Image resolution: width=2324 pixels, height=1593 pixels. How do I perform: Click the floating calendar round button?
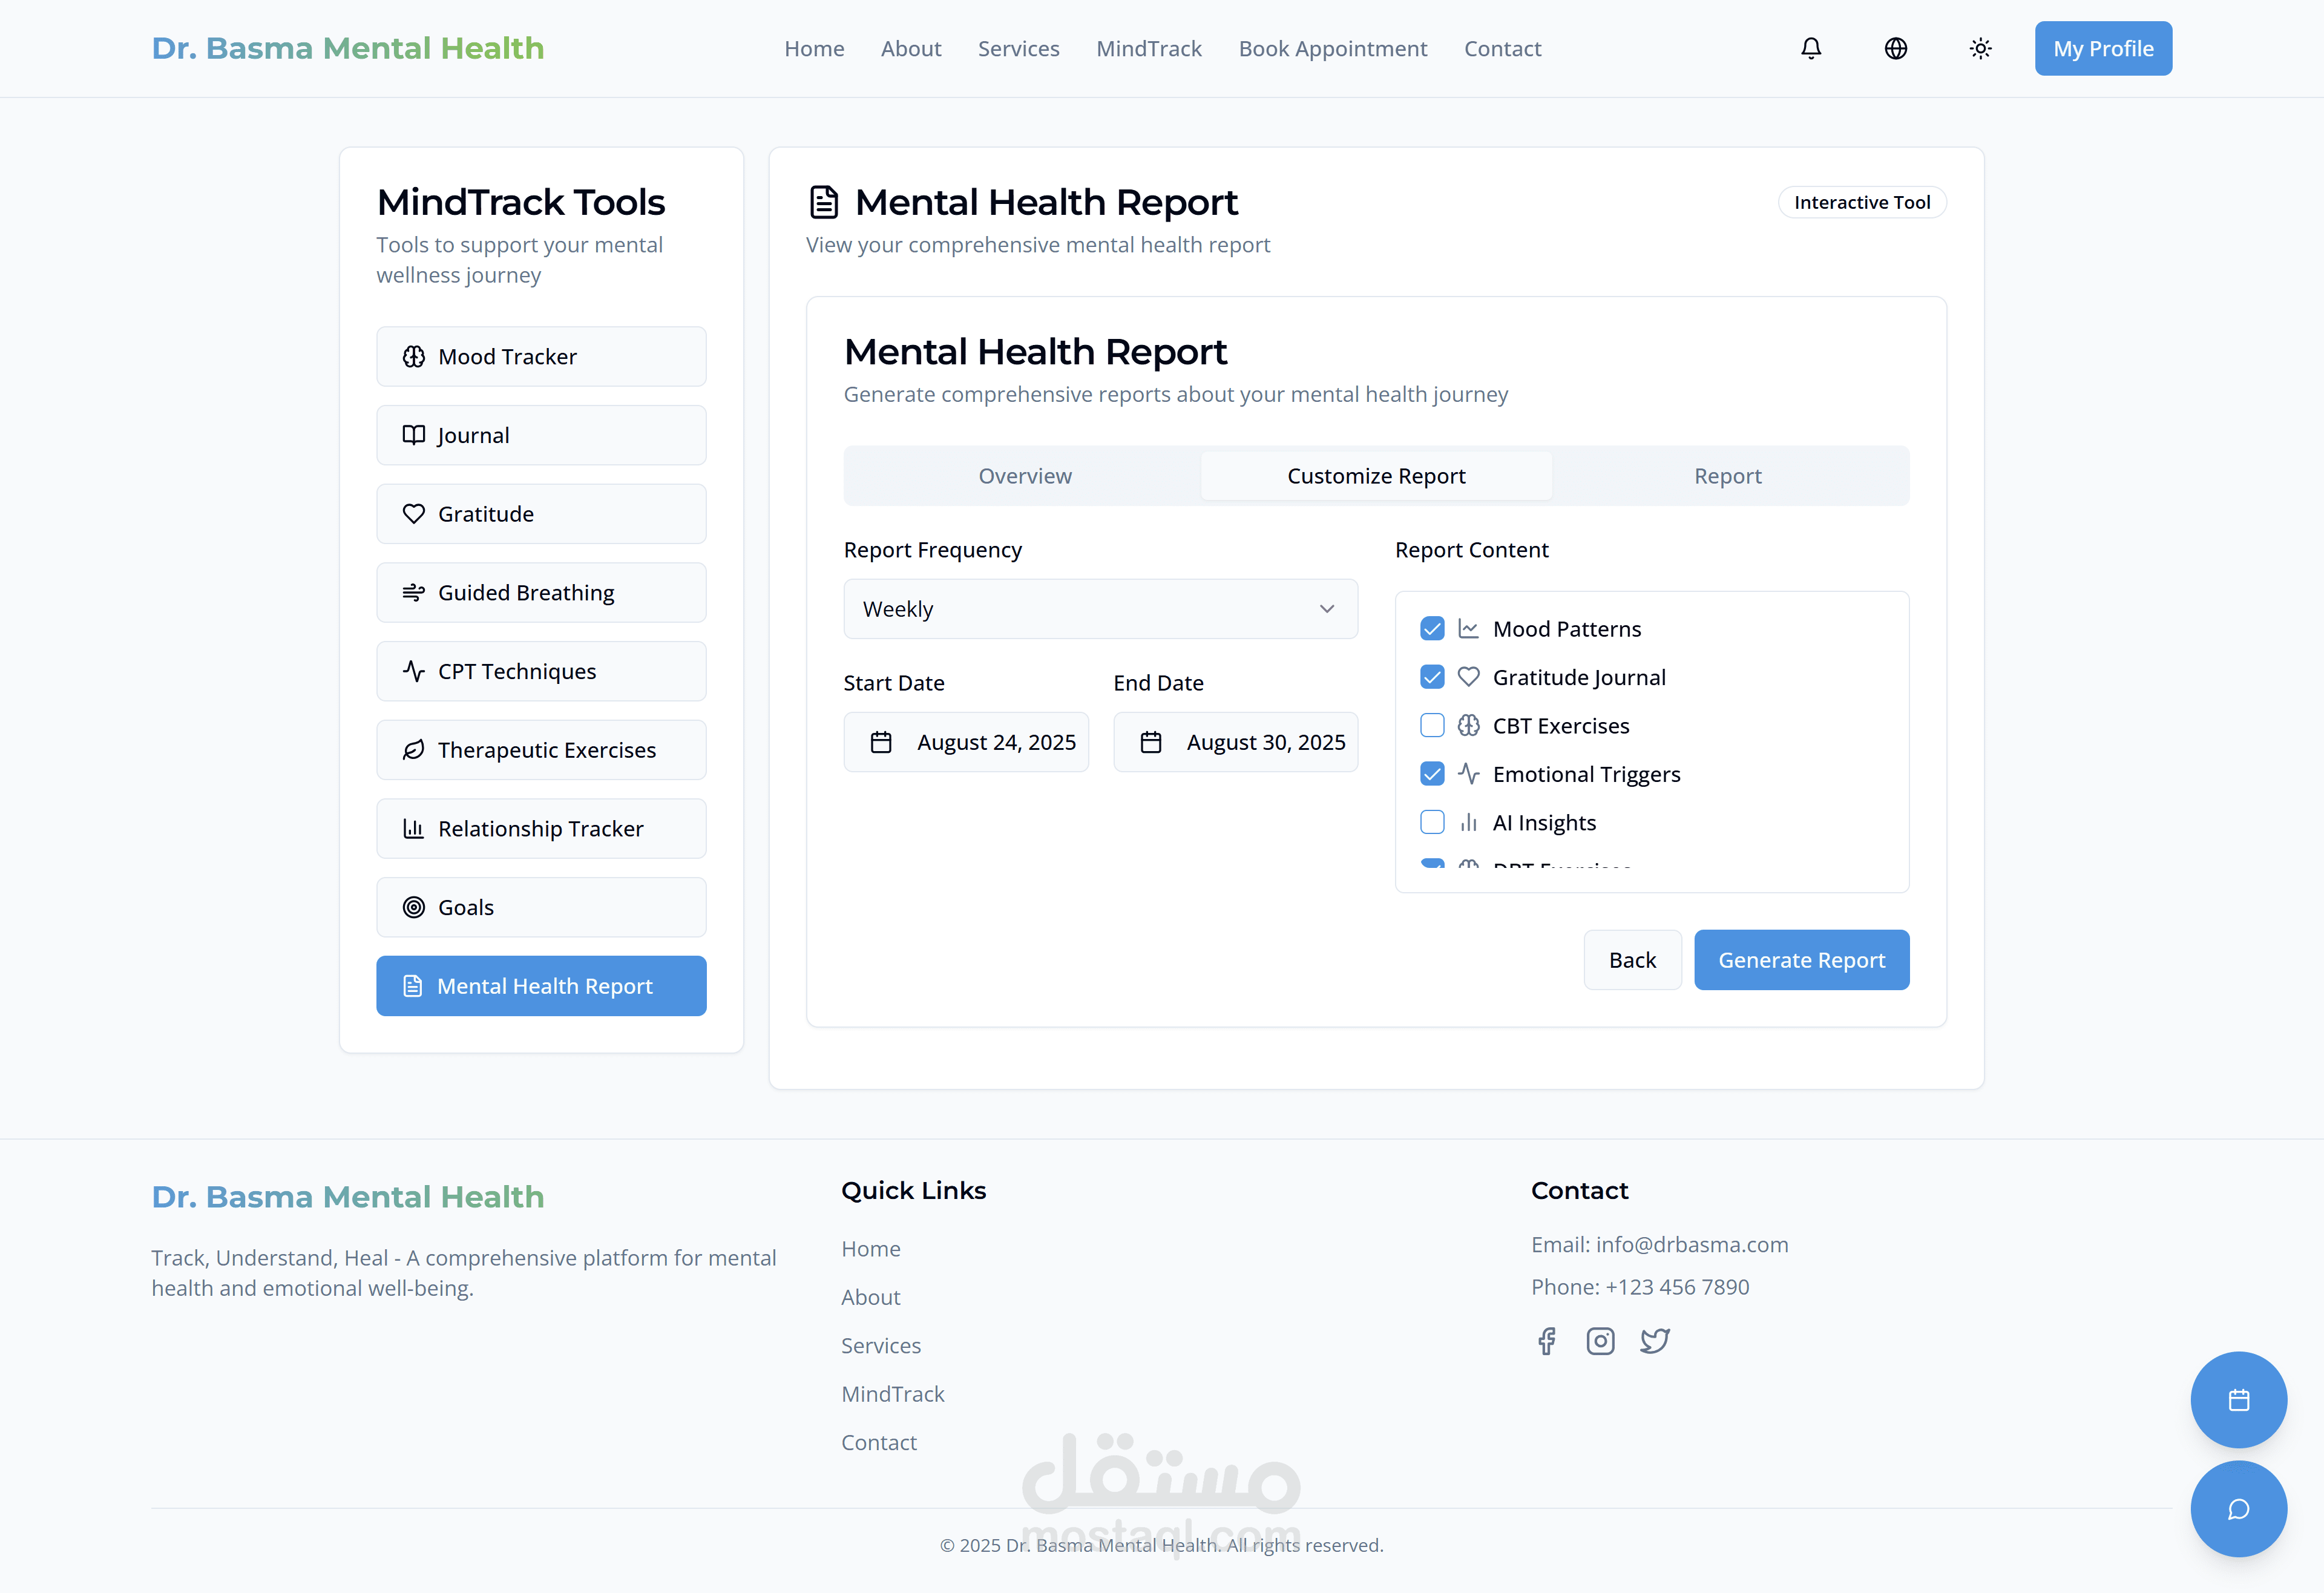(x=2238, y=1399)
